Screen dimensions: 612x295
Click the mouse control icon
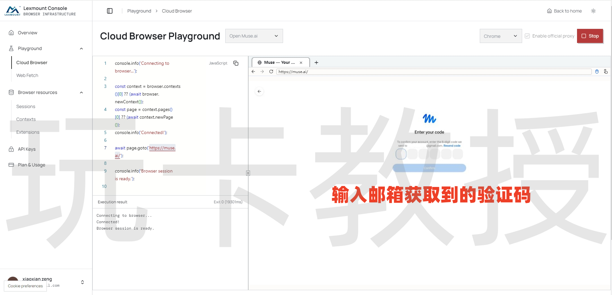[x=597, y=72]
